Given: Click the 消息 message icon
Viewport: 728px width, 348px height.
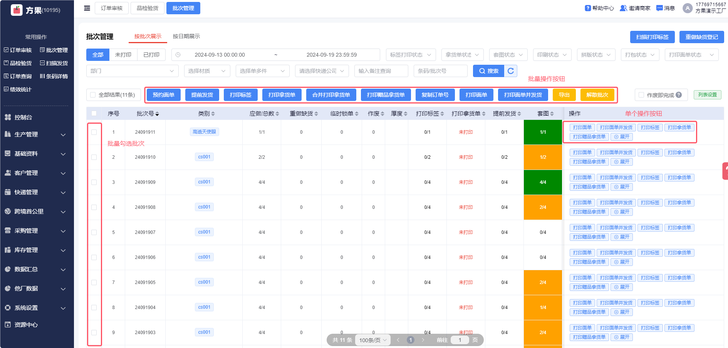Looking at the screenshot, I should (659, 8).
